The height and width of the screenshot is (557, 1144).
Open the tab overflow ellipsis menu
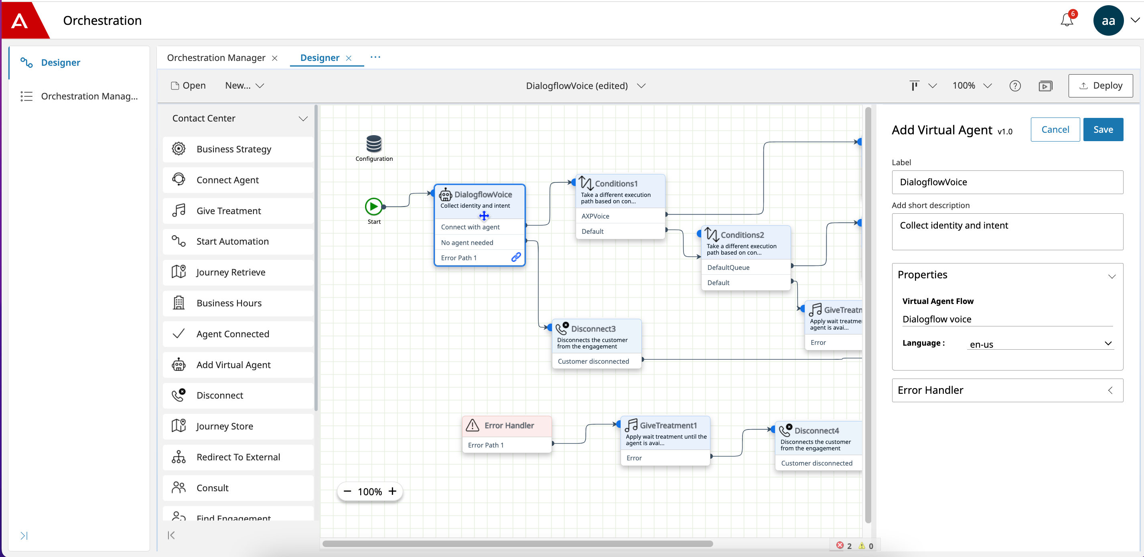point(375,57)
